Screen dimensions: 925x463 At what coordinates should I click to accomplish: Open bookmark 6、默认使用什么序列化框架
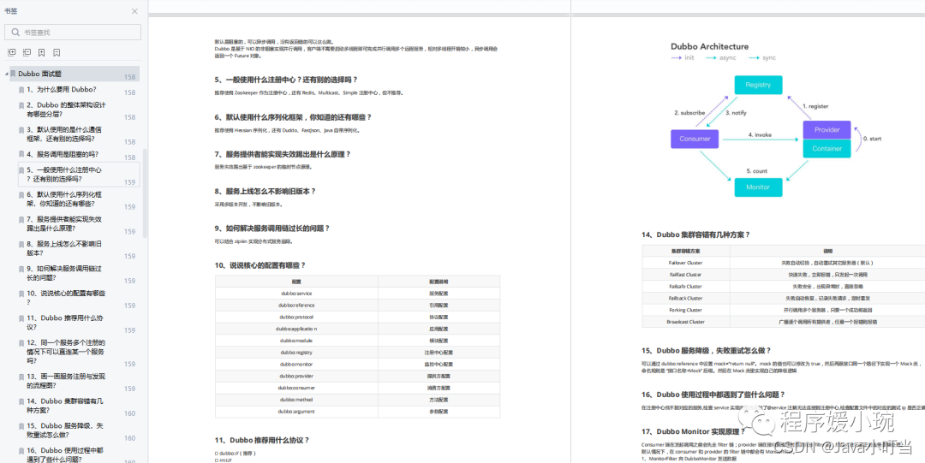tap(64, 199)
